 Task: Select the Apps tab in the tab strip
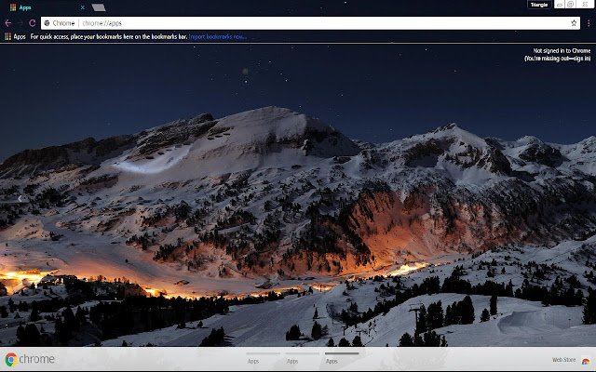point(47,7)
